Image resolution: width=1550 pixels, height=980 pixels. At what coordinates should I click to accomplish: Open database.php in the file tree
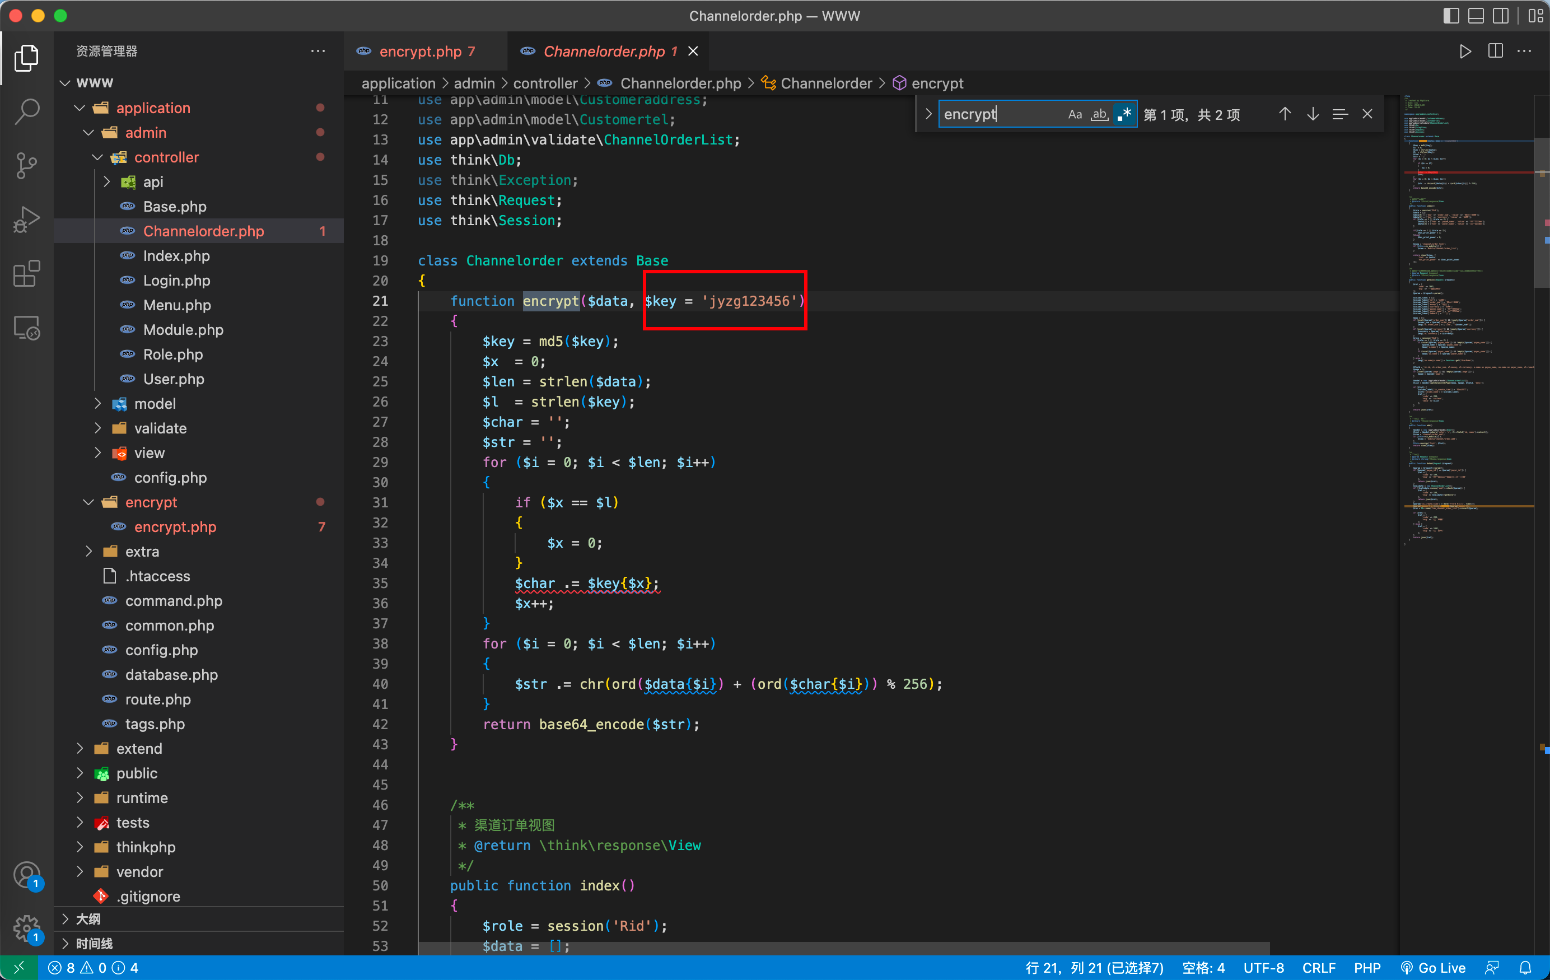171,675
